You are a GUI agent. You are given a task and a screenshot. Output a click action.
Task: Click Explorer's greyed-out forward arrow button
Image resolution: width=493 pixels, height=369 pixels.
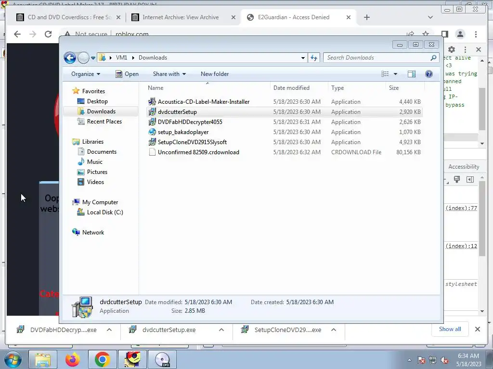83,58
